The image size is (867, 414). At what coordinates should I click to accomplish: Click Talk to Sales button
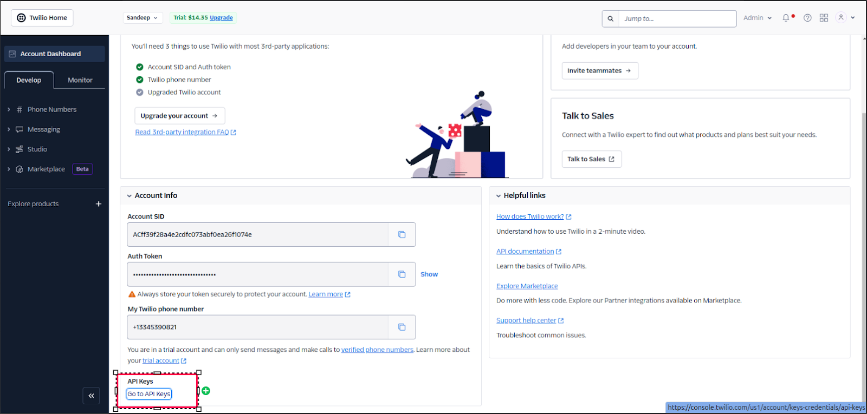[x=591, y=159]
